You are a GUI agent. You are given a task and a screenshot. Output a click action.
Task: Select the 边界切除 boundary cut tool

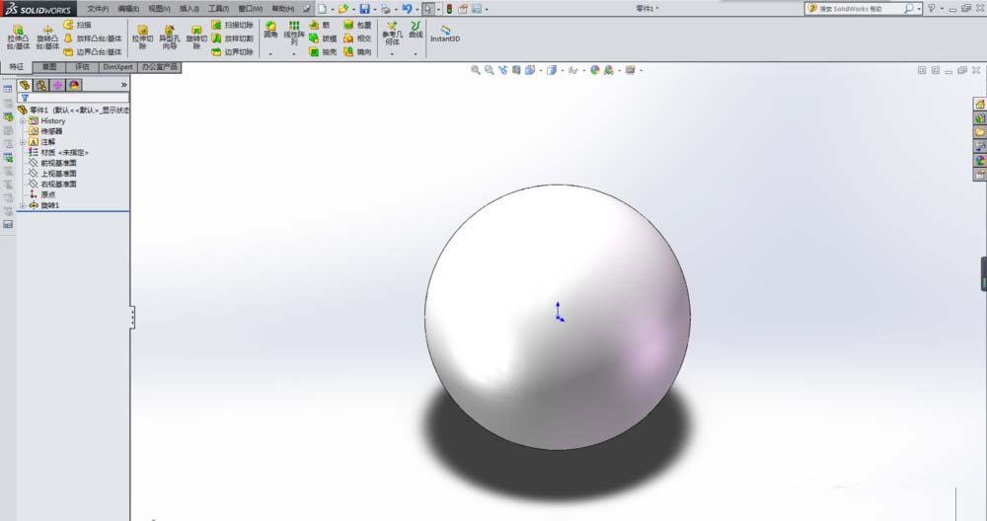click(x=232, y=51)
